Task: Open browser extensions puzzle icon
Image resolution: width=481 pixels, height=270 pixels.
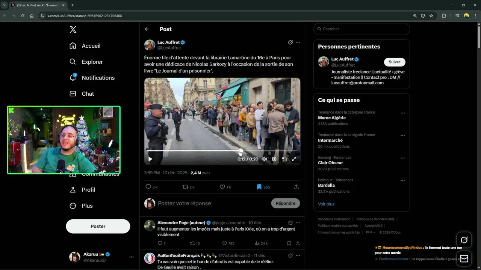Action: 444,16
